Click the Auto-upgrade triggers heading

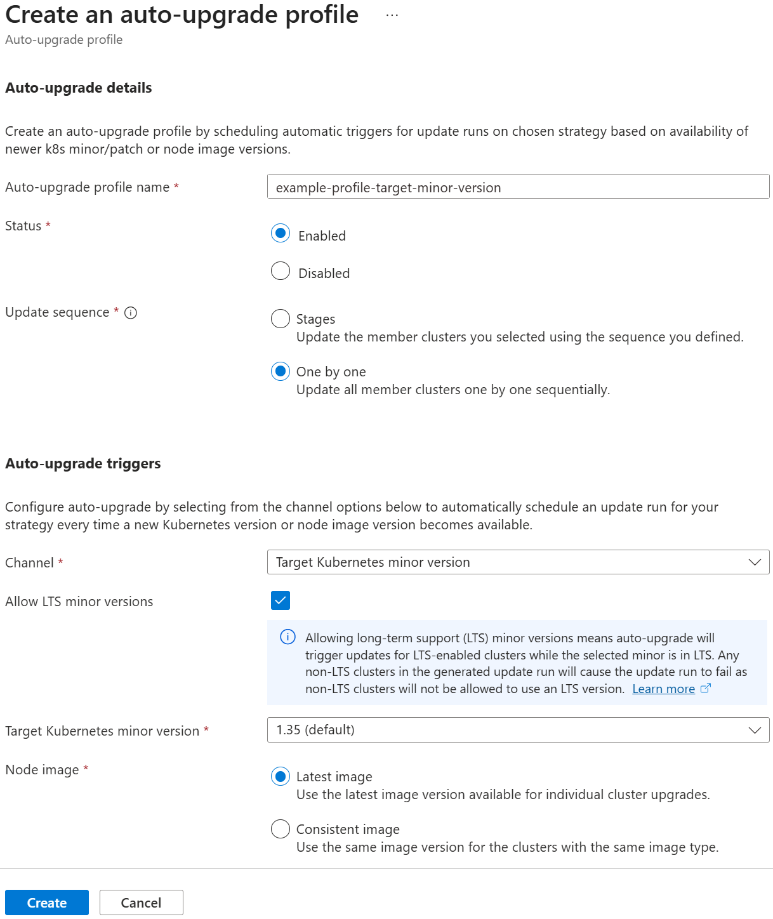tap(83, 463)
